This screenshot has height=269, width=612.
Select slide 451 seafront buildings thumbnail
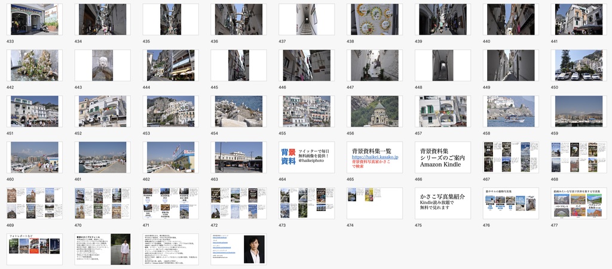tap(34, 111)
